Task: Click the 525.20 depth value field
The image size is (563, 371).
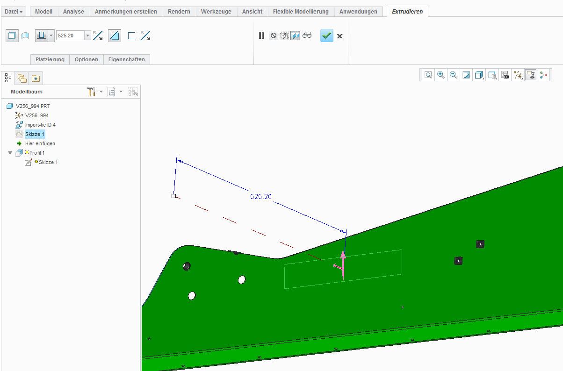Action: (x=70, y=36)
